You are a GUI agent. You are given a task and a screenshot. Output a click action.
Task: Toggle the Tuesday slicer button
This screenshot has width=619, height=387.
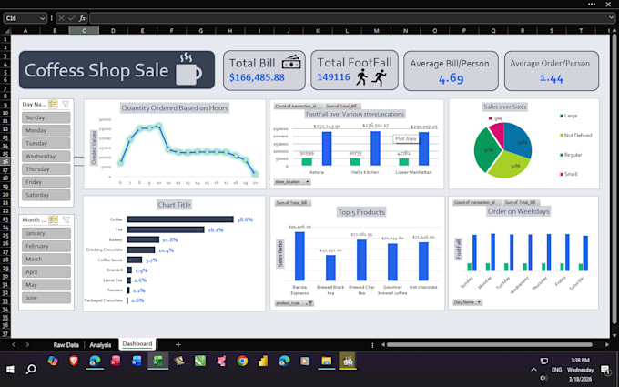(x=46, y=143)
